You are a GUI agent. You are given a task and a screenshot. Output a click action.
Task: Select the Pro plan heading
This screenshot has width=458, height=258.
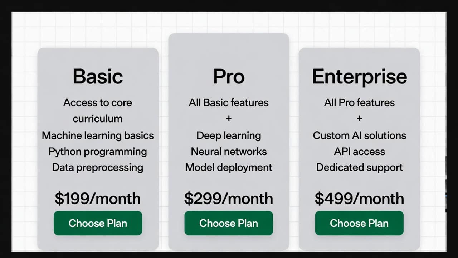[229, 76]
